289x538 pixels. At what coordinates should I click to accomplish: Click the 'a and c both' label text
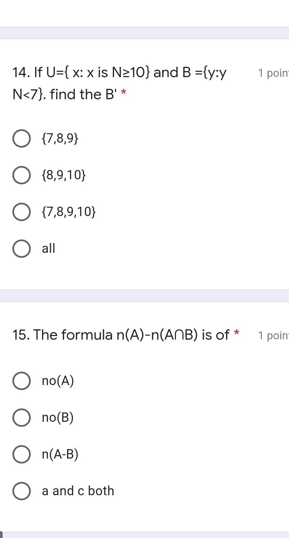[x=78, y=491]
